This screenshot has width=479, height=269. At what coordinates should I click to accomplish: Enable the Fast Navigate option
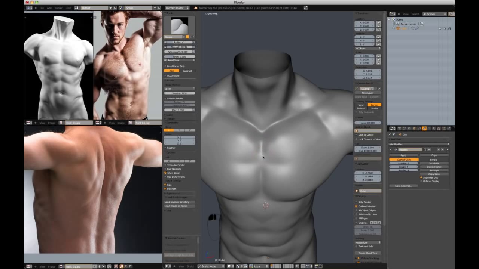tap(165, 169)
